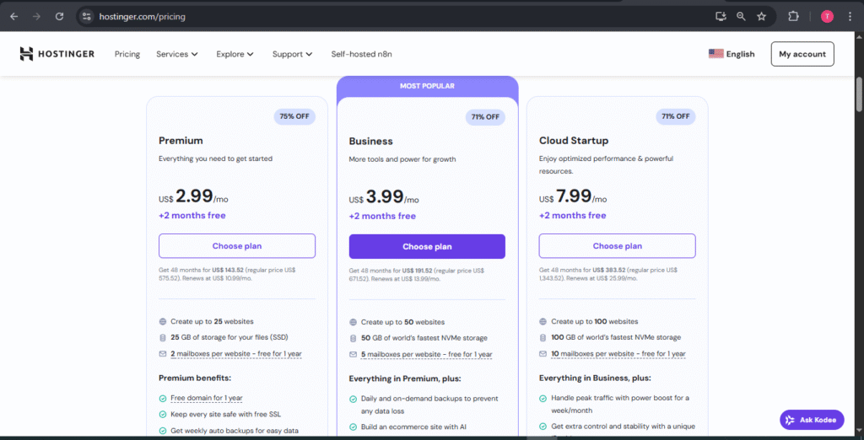Screen dimensions: 864x440
Task: Open site information icon in address bar
Action: pos(87,17)
